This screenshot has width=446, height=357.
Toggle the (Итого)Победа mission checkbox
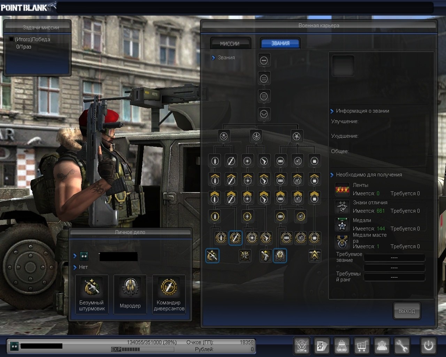tap(11, 39)
